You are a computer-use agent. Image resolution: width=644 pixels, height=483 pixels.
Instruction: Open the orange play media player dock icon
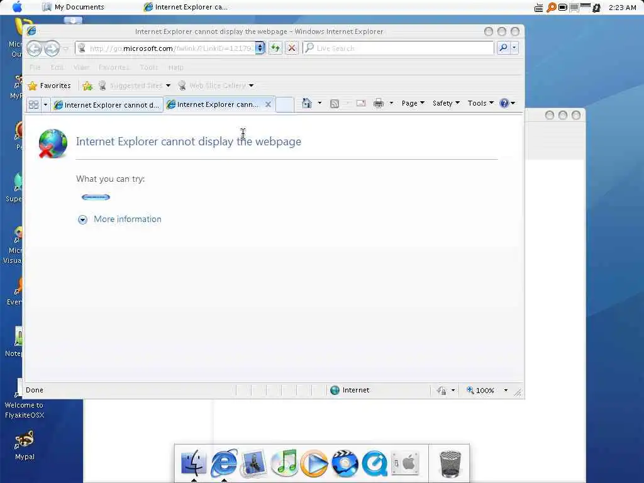coord(314,464)
